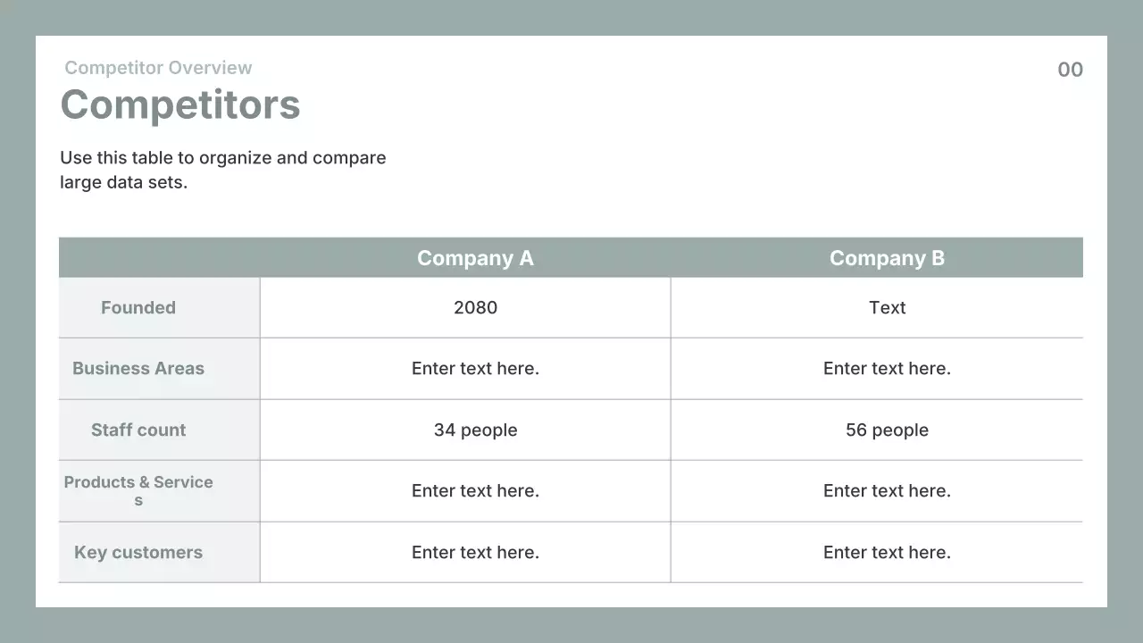Image resolution: width=1143 pixels, height=643 pixels.
Task: Select the "Company B" column header
Action: (x=887, y=258)
